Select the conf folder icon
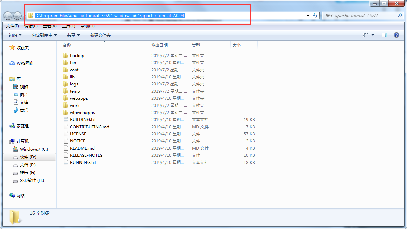Image resolution: width=407 pixels, height=229 pixels. click(66, 70)
